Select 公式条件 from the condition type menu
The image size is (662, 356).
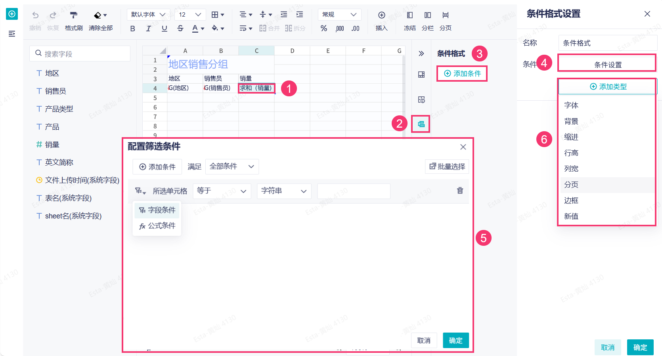157,226
